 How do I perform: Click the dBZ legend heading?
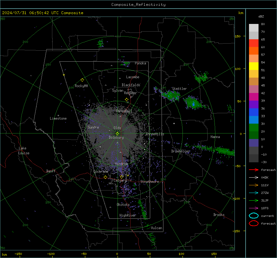(261, 17)
